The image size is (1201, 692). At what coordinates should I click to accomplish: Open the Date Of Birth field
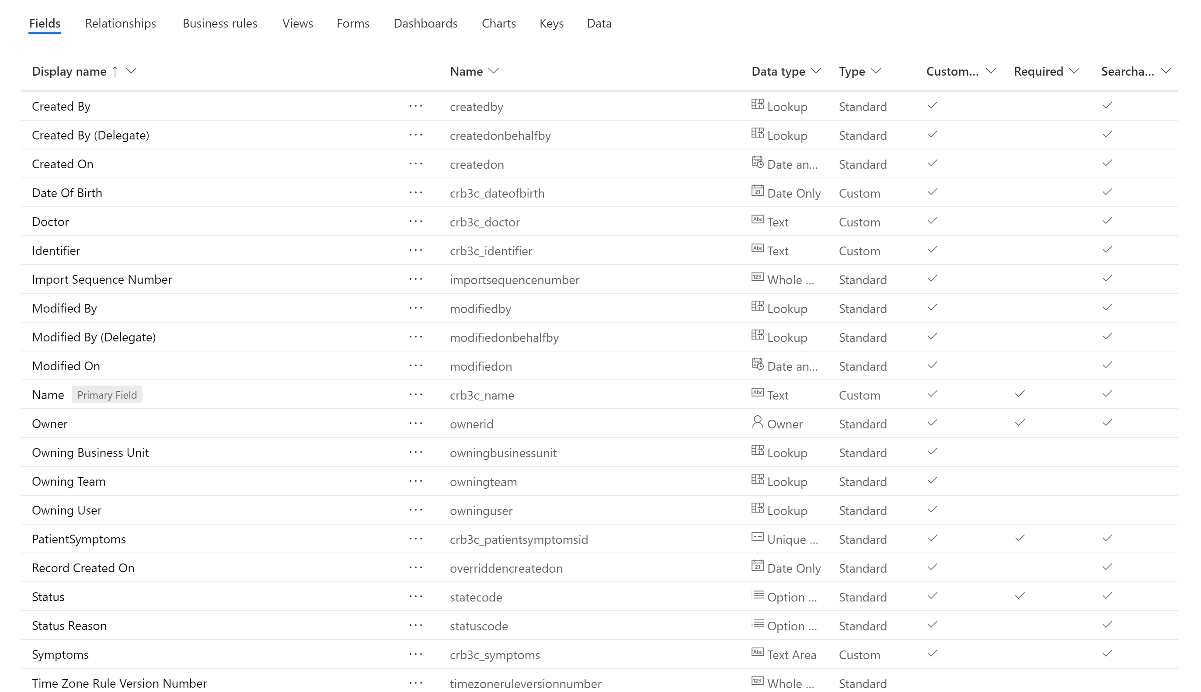[67, 193]
